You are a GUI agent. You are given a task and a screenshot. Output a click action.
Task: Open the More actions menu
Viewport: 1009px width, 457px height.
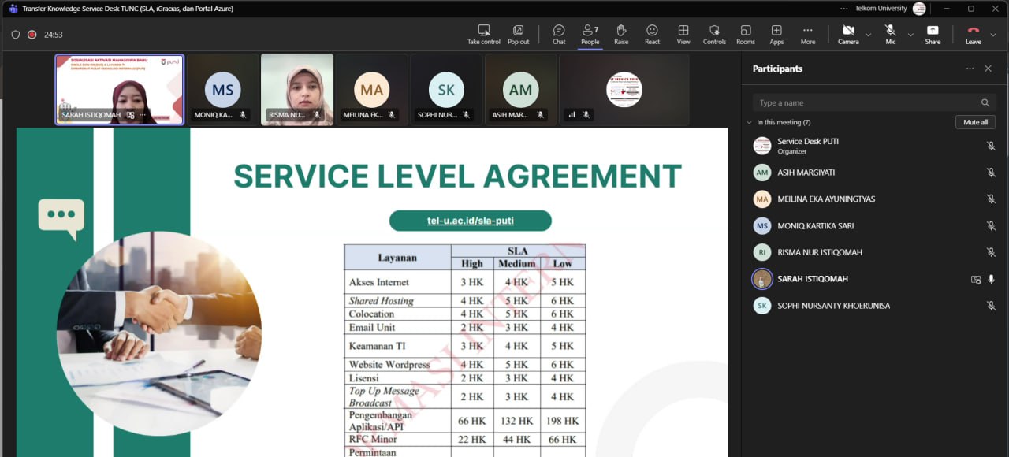(808, 34)
